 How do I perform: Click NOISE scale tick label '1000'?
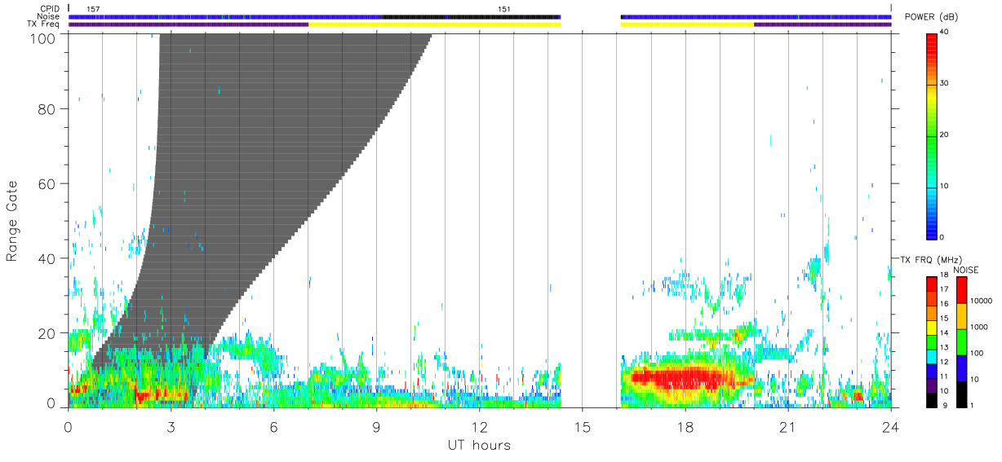[x=980, y=328]
